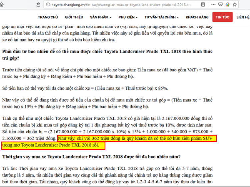Expand PHỤ KIỆN dropdown menu
This screenshot has width=250, height=187.
pyautogui.click(x=128, y=17)
